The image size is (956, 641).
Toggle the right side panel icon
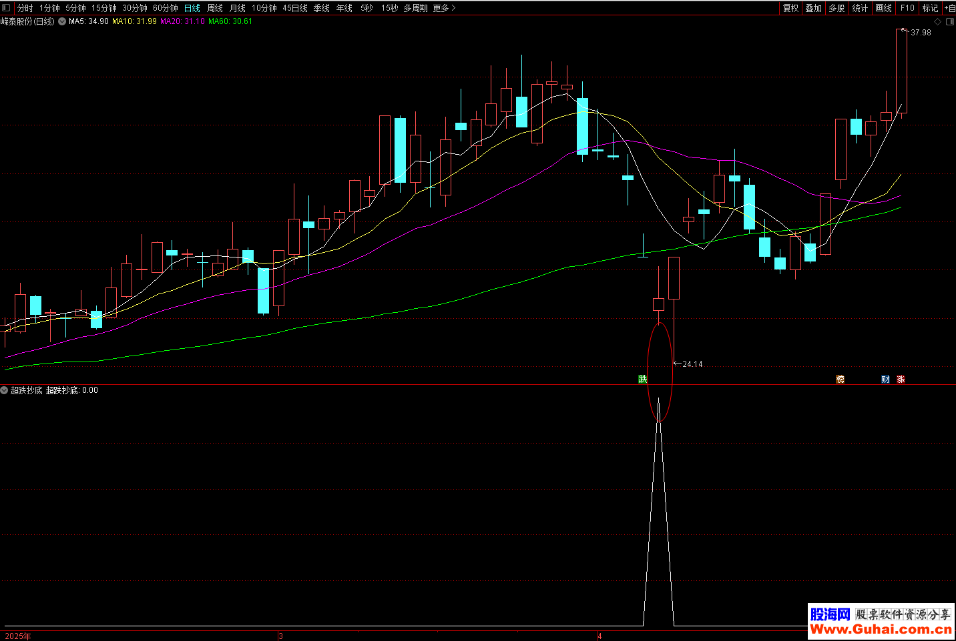[x=950, y=21]
